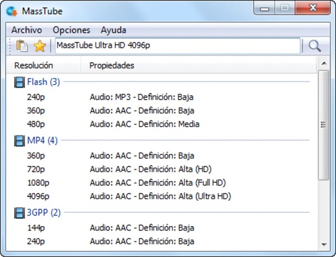The height and width of the screenshot is (257, 336).
Task: Click 'Definición: Alta (Full HD)' properties text
Action: pos(182,183)
